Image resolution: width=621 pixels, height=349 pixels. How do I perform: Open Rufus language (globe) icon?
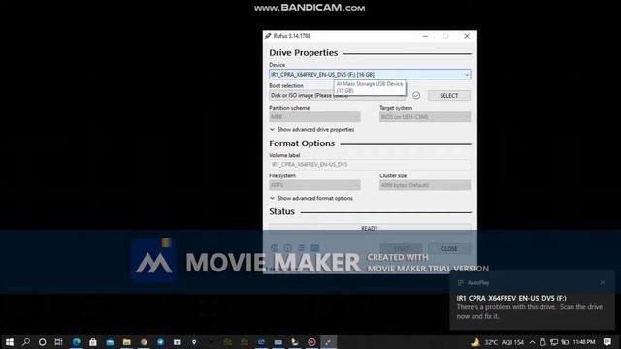point(274,248)
